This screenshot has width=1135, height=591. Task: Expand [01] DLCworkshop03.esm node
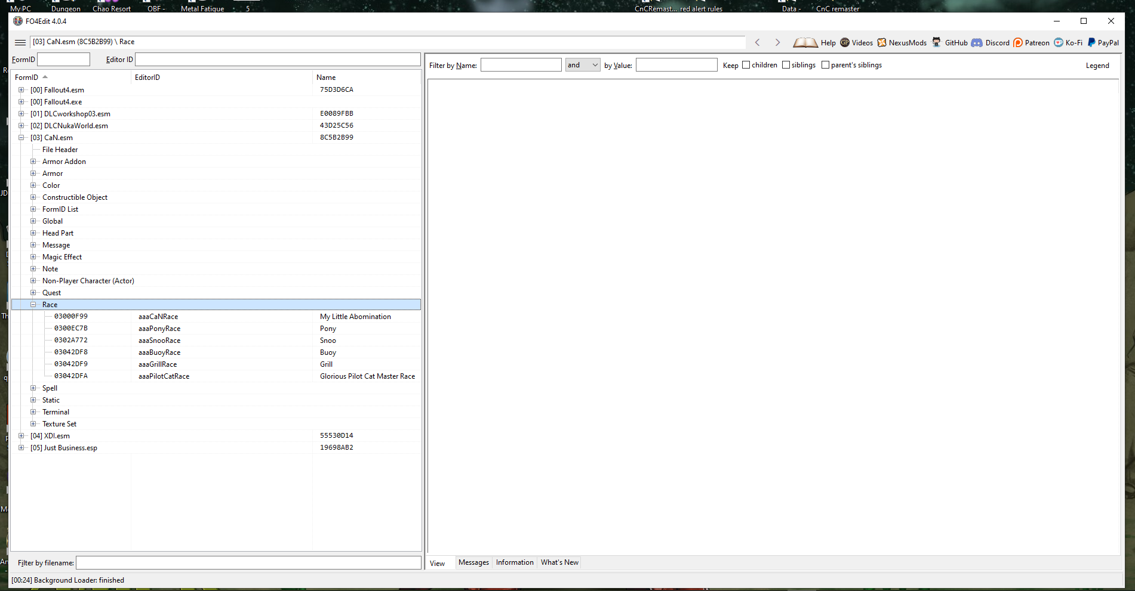pyautogui.click(x=21, y=114)
